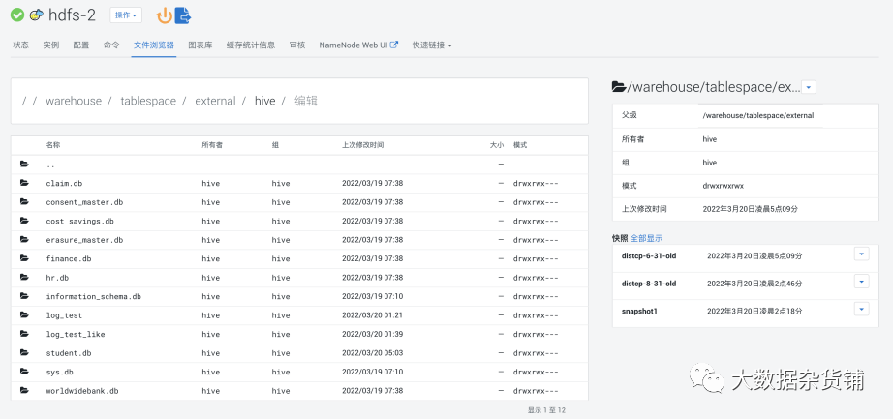Open the 审核 tab
The height and width of the screenshot is (419, 893).
[x=297, y=45]
